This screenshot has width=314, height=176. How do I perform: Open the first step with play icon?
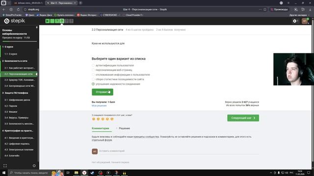point(48,21)
